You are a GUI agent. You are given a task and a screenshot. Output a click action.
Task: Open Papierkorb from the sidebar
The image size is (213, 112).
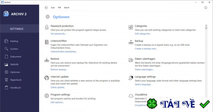click(15, 80)
